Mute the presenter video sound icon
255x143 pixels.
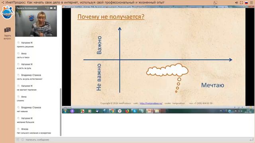[x=55, y=8]
